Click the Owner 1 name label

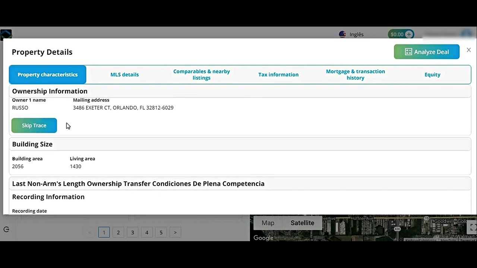click(x=29, y=100)
